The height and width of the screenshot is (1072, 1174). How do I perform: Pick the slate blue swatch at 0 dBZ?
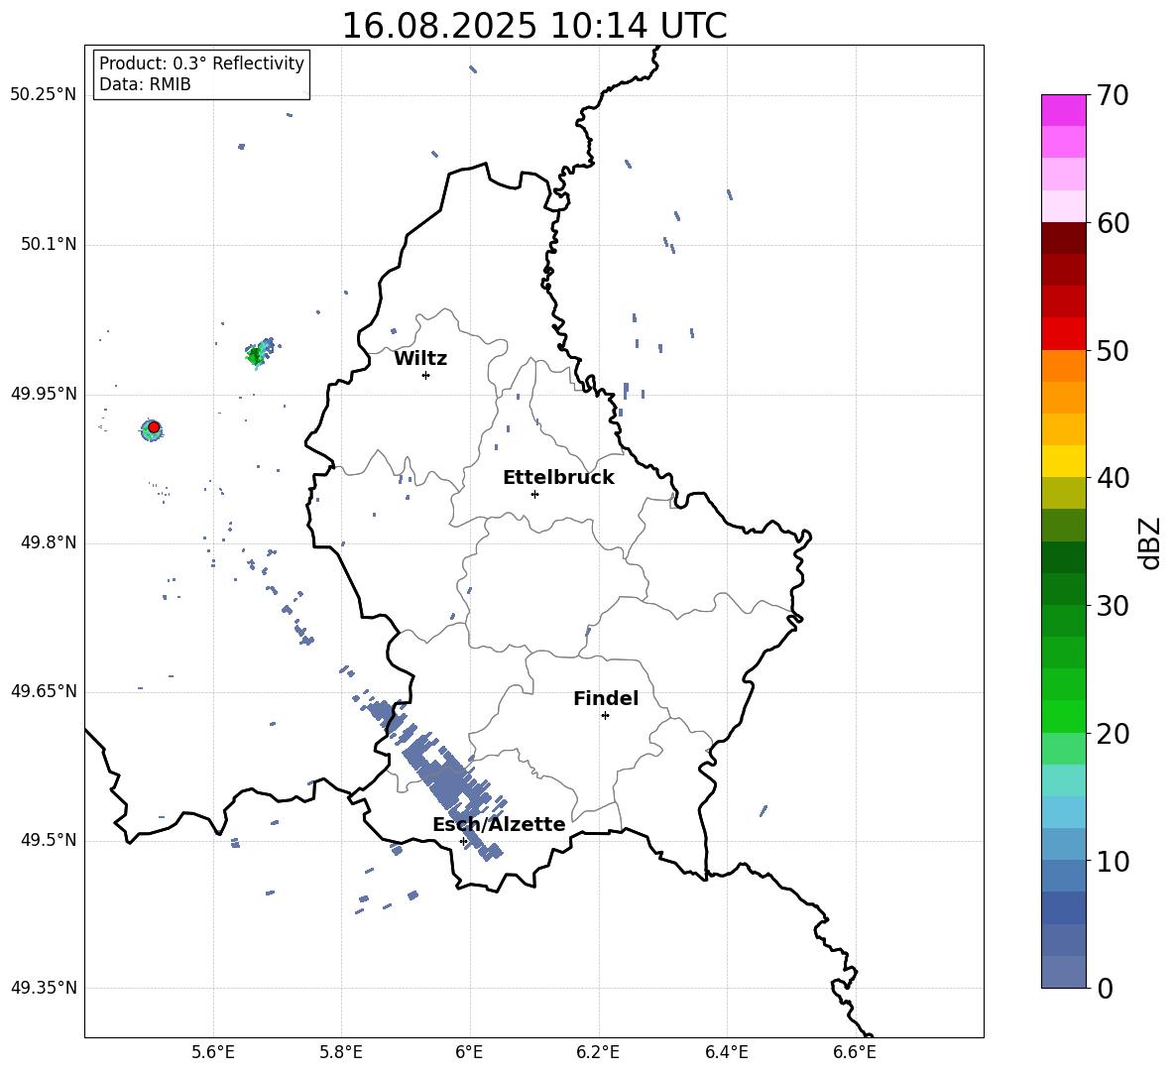1063,972
